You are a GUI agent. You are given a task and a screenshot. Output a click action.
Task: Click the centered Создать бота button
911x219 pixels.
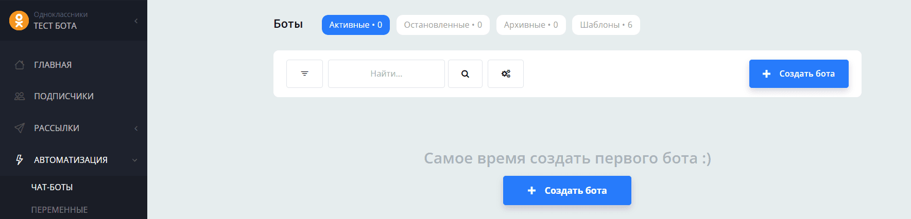(x=567, y=190)
